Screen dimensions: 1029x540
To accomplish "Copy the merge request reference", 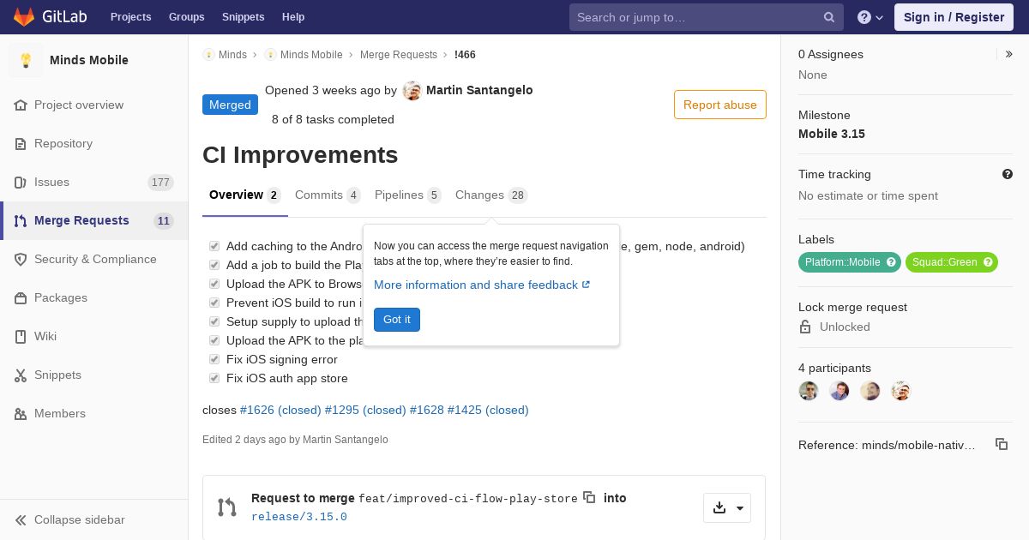I will click(1002, 444).
